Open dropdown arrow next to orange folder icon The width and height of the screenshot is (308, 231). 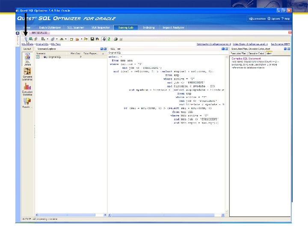(x=82, y=39)
